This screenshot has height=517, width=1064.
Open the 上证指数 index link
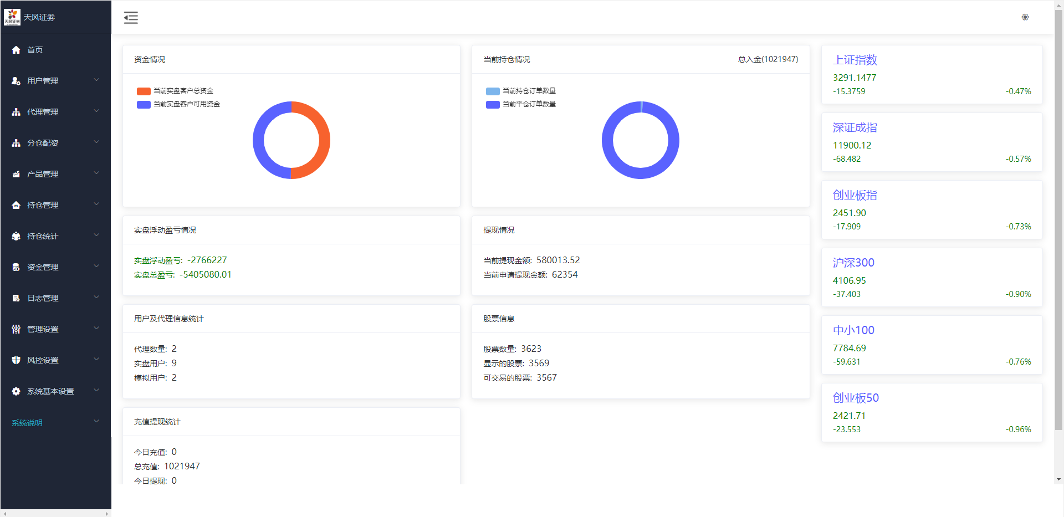(x=855, y=60)
